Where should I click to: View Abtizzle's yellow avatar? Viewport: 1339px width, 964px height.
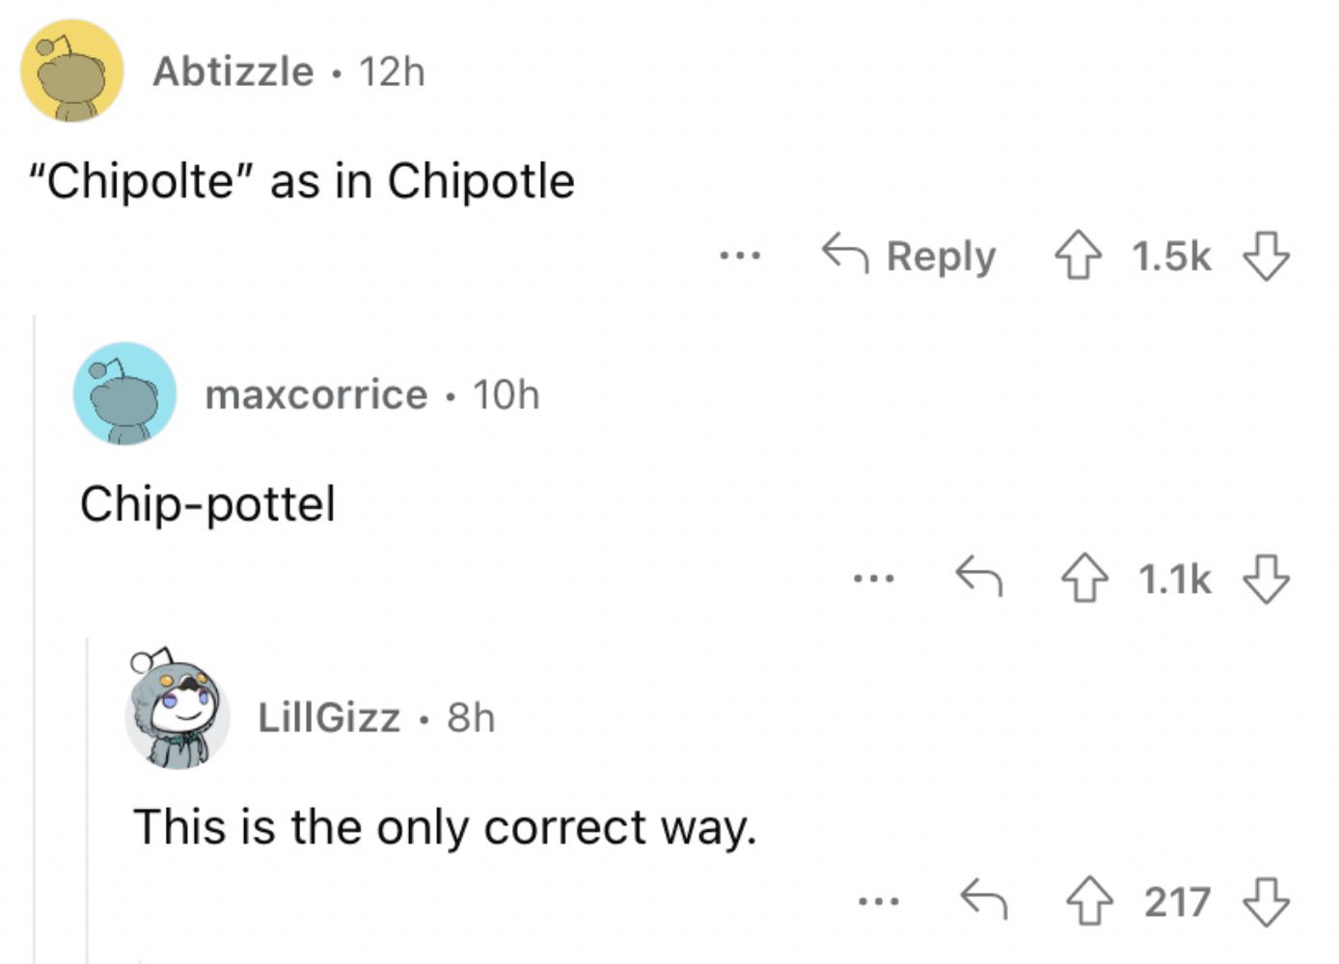point(72,71)
